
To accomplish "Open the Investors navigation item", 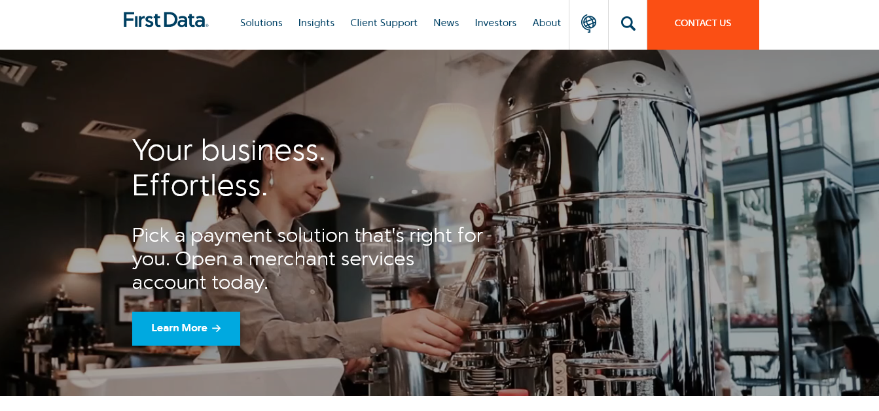I will point(495,23).
